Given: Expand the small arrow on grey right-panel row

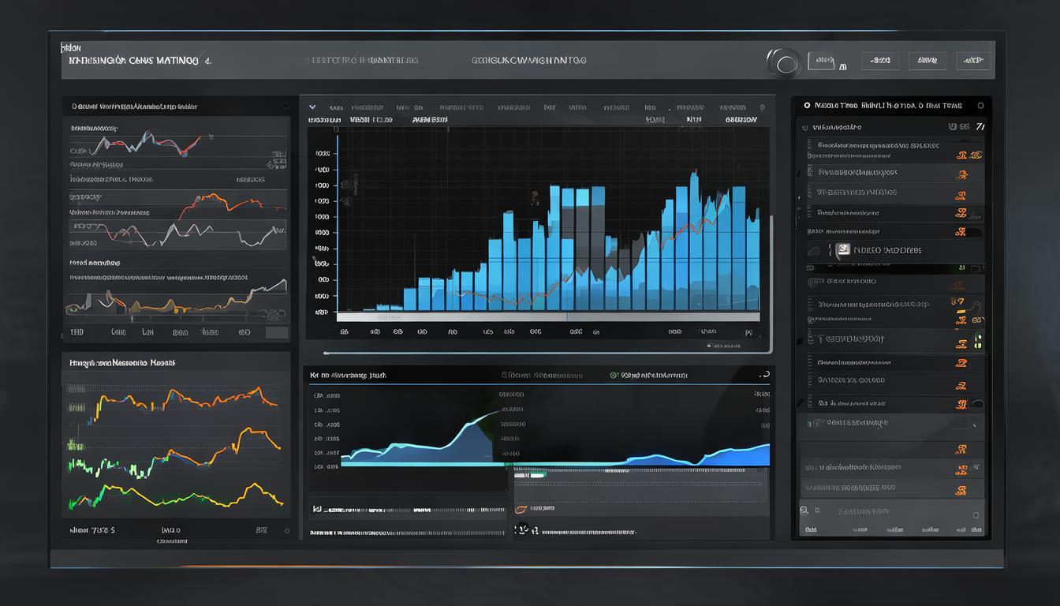Looking at the screenshot, I should coord(976,426).
